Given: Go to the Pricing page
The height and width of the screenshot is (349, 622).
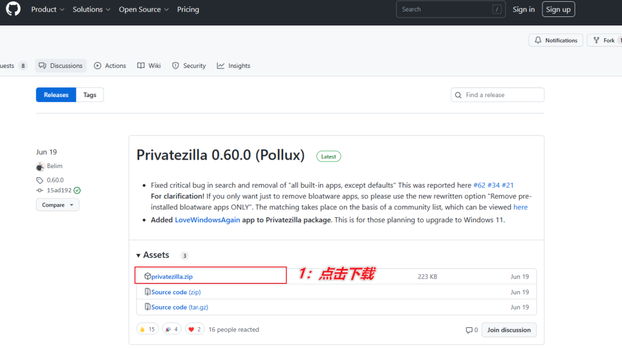Looking at the screenshot, I should coord(188,9).
